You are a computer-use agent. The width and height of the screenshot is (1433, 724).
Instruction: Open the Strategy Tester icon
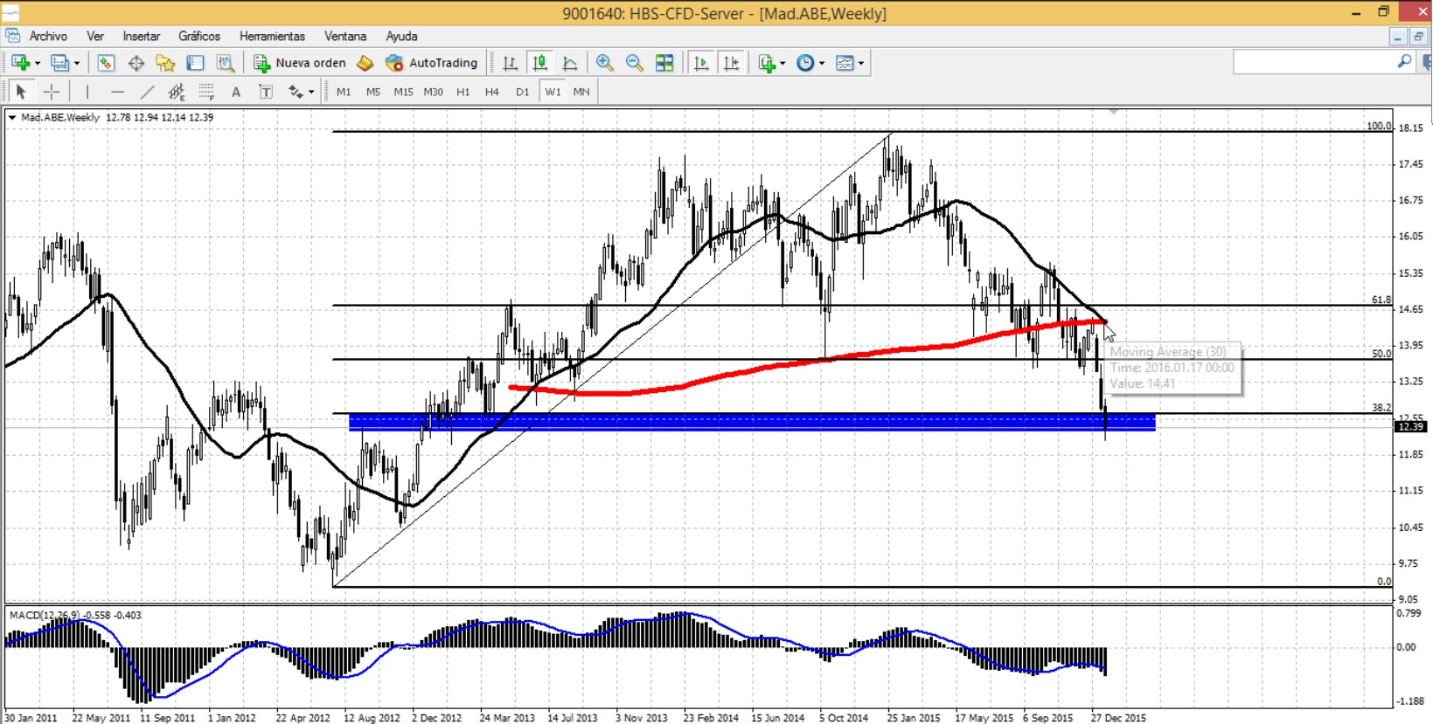pyautogui.click(x=226, y=63)
